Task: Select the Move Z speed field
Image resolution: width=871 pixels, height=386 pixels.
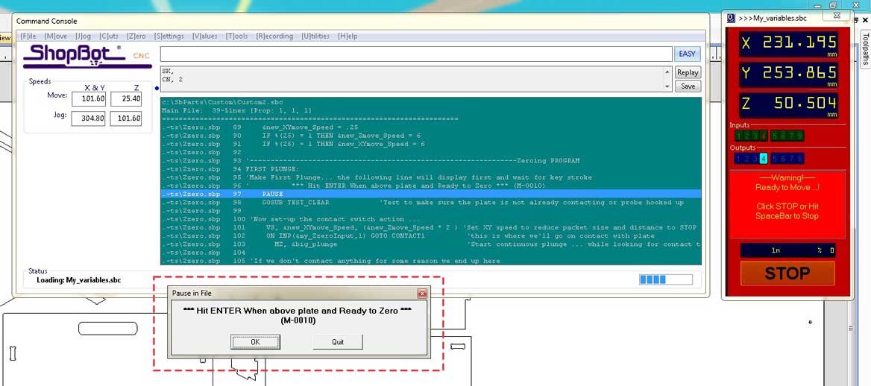Action: click(125, 99)
